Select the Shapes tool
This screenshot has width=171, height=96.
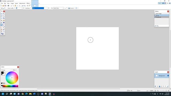coord(3,34)
